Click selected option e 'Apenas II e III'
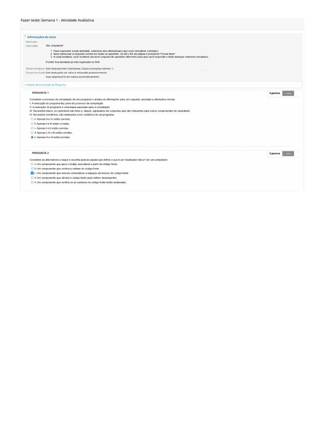The width and height of the screenshot is (324, 432). point(32,137)
